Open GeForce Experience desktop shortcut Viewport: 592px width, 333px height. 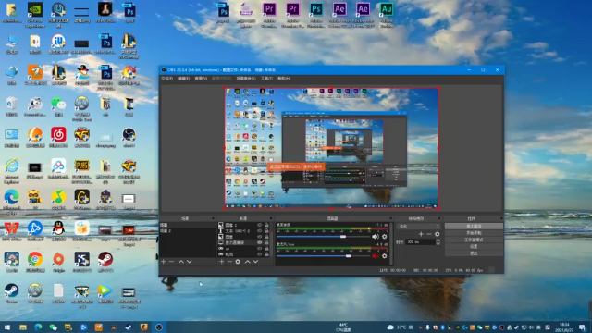[x=35, y=15]
